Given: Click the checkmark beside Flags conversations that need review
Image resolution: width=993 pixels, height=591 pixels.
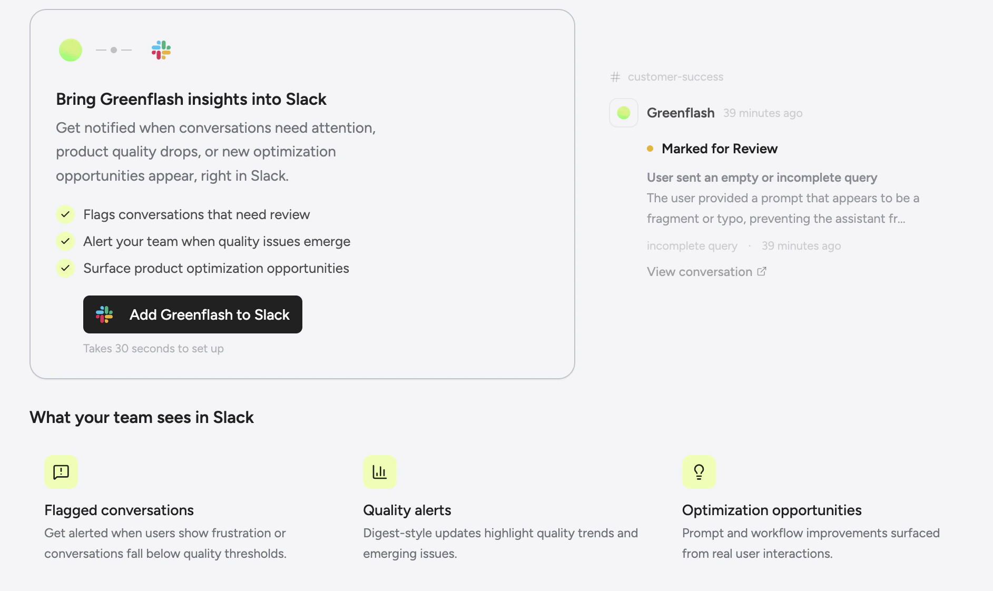Looking at the screenshot, I should pos(65,214).
